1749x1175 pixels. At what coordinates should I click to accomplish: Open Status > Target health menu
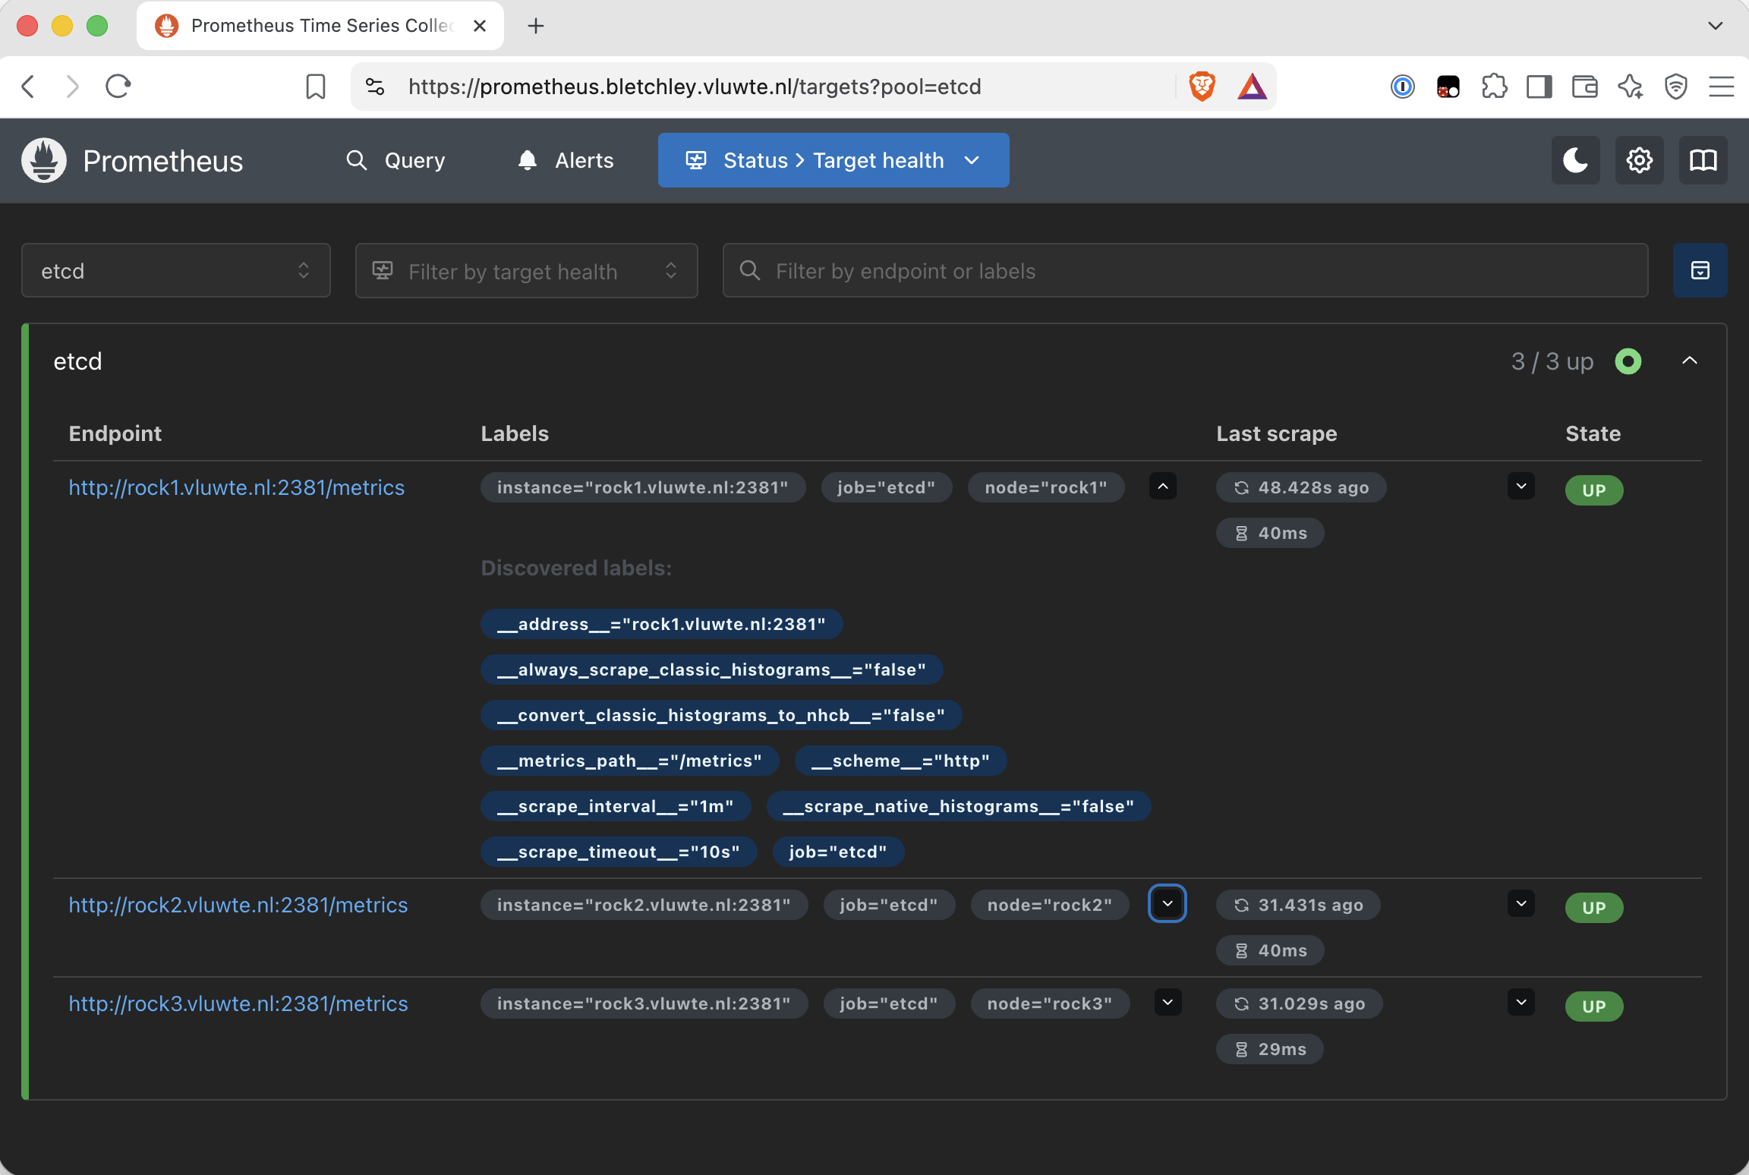tap(833, 160)
